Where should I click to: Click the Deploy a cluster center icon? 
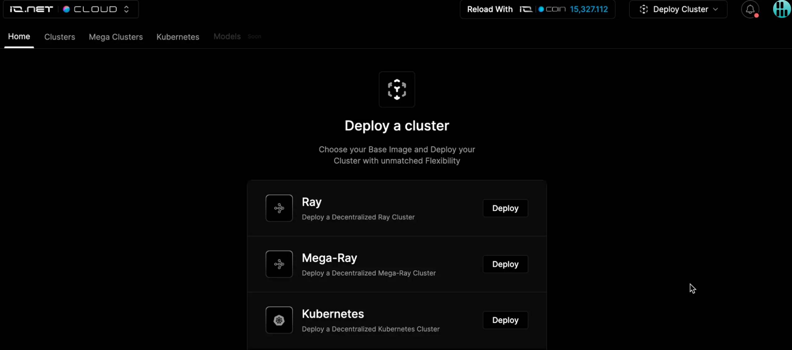tap(397, 89)
